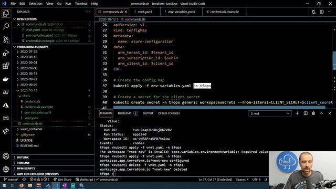
Task: Click the Explorer more actions ellipsis
Action: click(88, 12)
